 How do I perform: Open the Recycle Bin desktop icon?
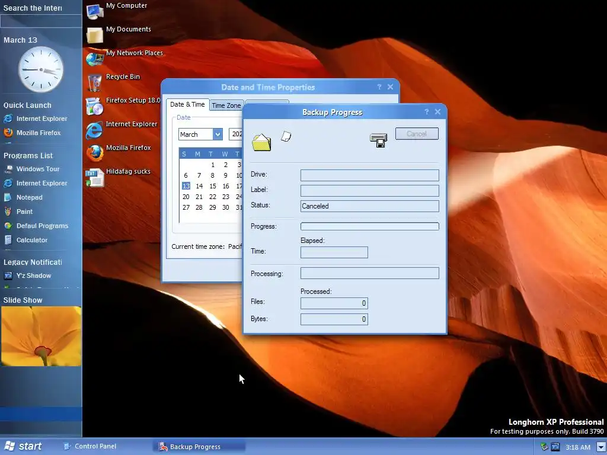[95, 82]
